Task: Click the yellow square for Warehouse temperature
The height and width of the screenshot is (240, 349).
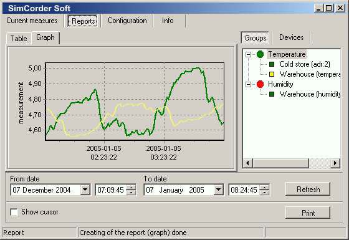Action: click(272, 74)
